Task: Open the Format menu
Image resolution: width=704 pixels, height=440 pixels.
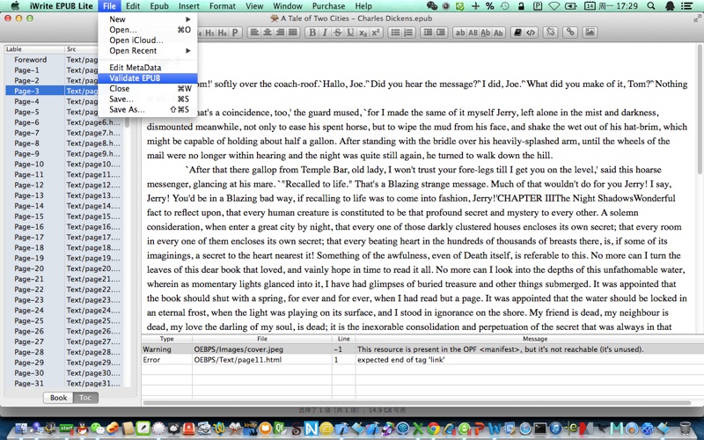Action: tap(223, 6)
